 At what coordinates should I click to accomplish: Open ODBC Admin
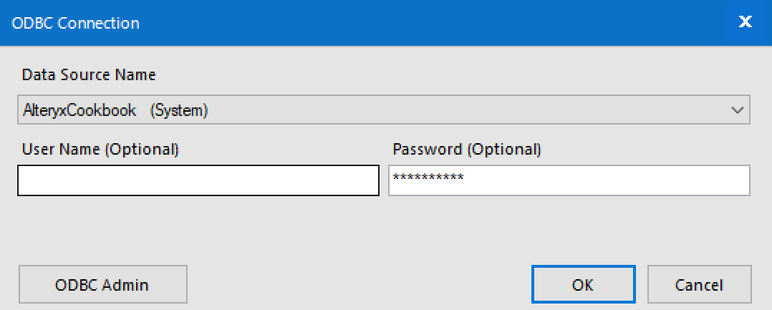click(102, 284)
